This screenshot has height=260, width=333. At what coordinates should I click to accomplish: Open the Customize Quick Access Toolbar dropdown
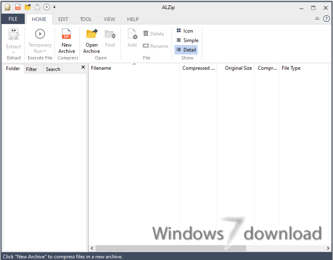pyautogui.click(x=54, y=7)
